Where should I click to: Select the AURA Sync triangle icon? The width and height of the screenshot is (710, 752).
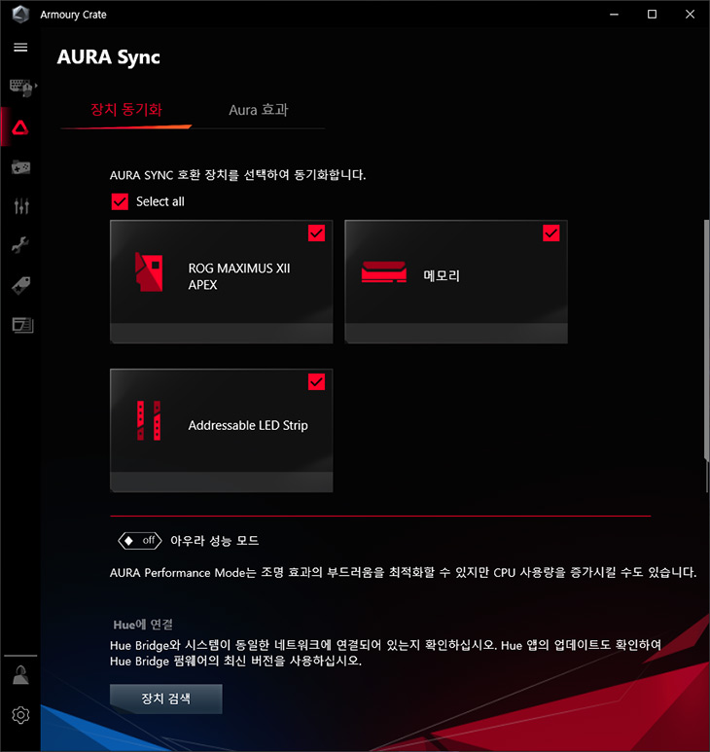pyautogui.click(x=20, y=127)
